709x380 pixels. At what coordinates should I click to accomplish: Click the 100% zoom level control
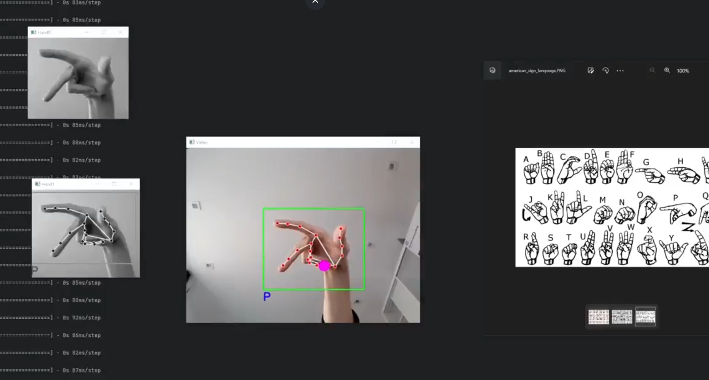tap(682, 70)
